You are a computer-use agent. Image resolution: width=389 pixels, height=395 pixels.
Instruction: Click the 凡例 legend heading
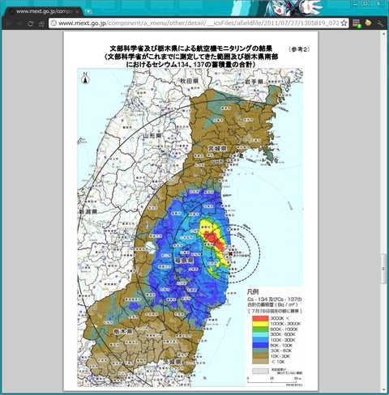click(x=253, y=291)
